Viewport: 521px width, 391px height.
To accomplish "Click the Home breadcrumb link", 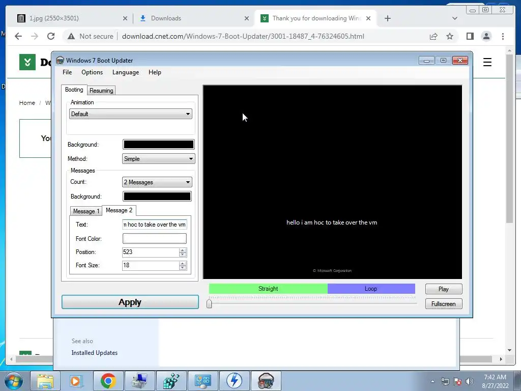I will (x=27, y=103).
